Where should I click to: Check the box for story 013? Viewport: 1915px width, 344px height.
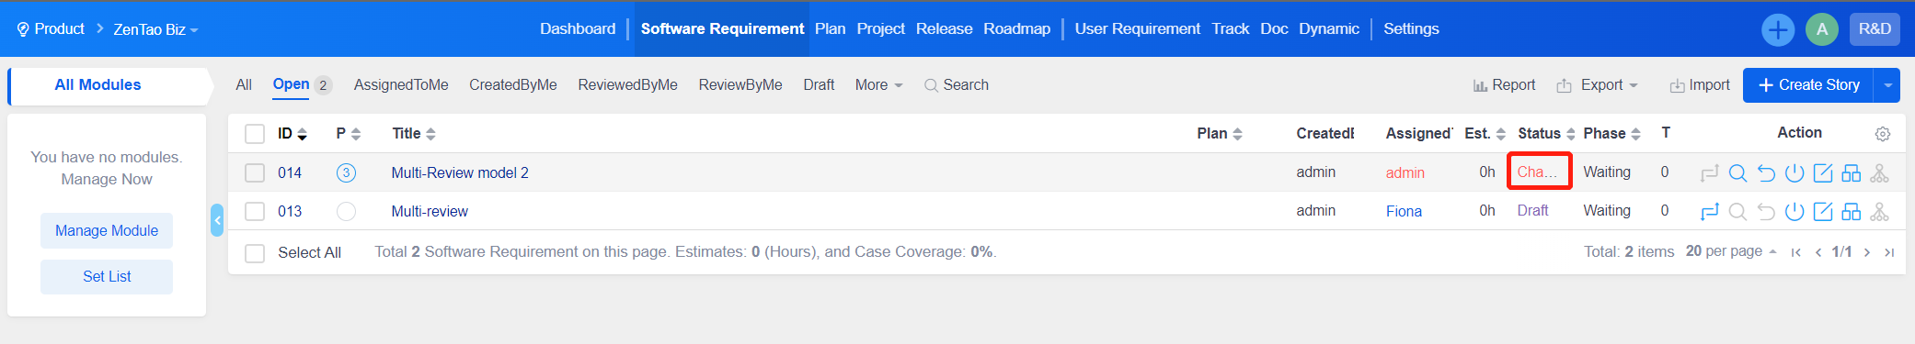(255, 212)
